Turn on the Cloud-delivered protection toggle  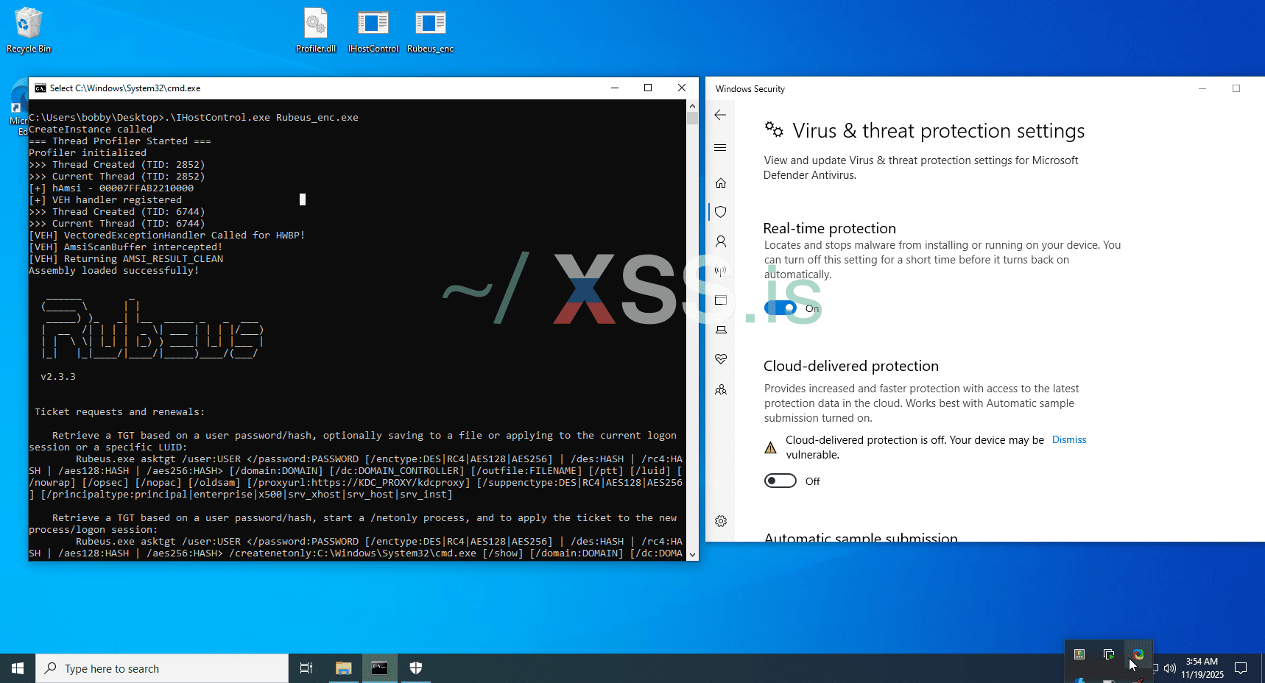[781, 481]
